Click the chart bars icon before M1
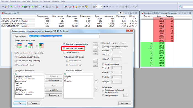Viewport: 193px width, 108px height. tap(94, 7)
